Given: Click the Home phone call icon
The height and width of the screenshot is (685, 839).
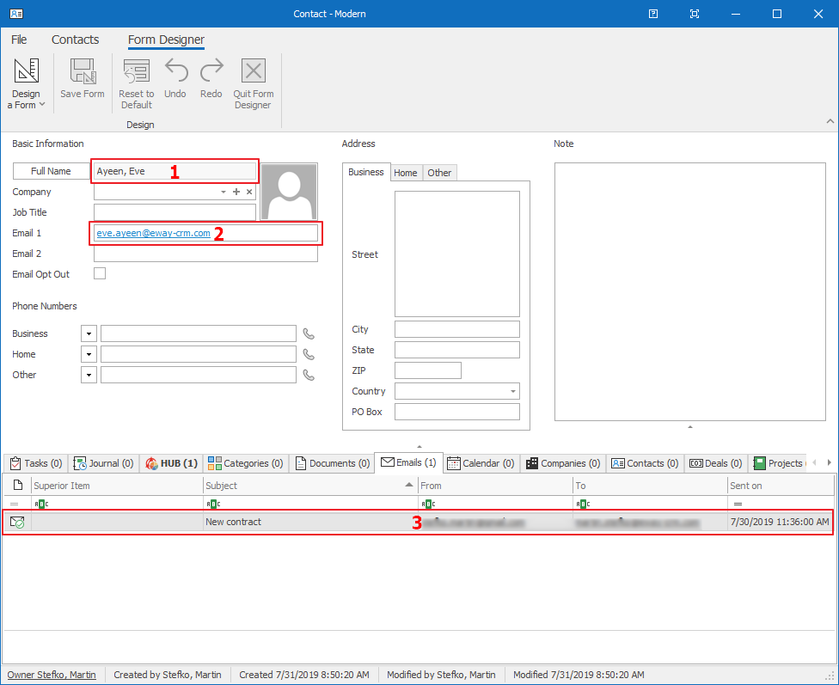Looking at the screenshot, I should [309, 354].
